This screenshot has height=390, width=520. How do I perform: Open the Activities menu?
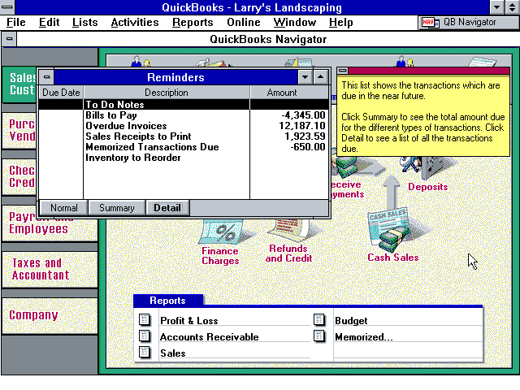135,22
